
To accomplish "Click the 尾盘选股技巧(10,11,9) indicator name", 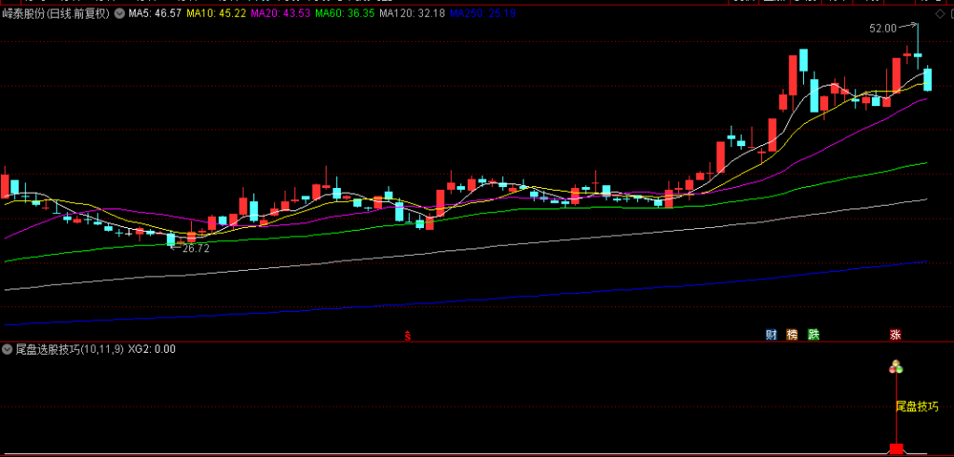I will coord(69,350).
